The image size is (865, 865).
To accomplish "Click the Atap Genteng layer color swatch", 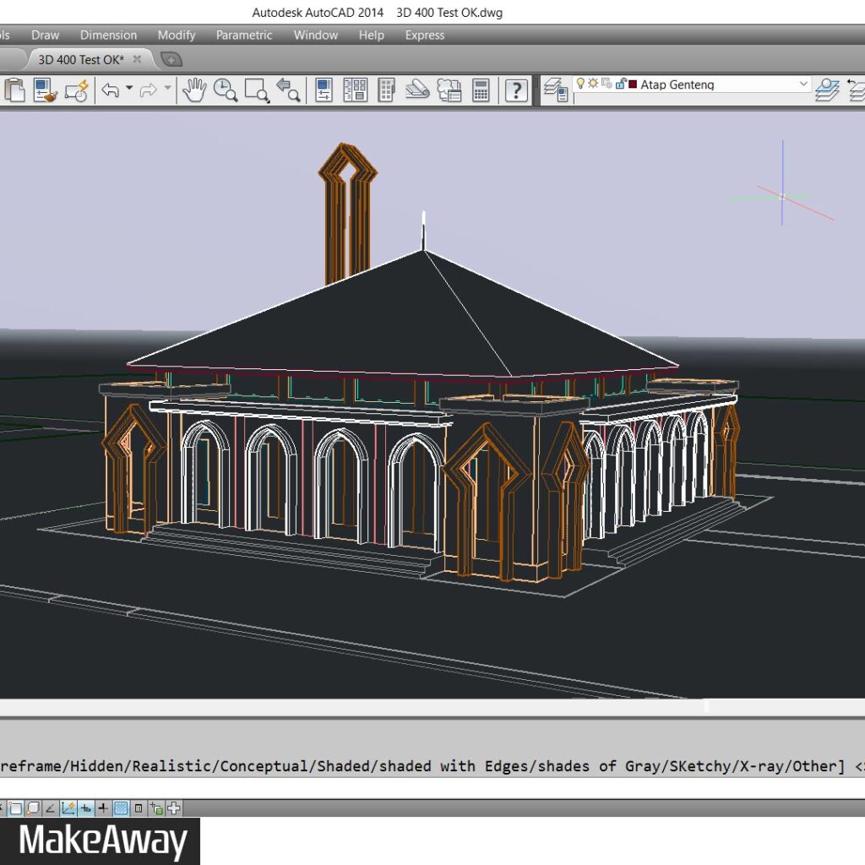I will (x=632, y=84).
